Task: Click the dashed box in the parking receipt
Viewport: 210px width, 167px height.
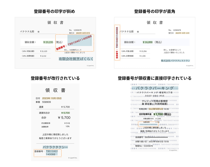Action: 148,124
